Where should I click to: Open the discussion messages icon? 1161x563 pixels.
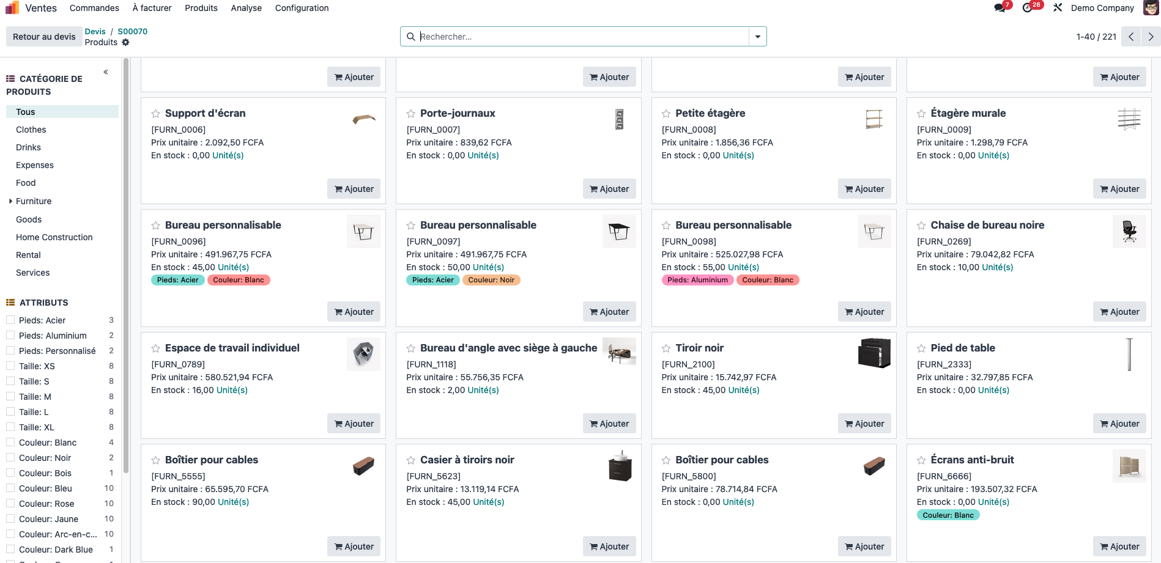1000,8
